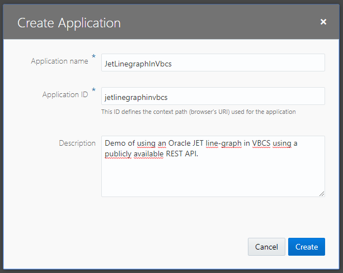
Task: Click the required asterisk beside Application name
Action: click(93, 57)
